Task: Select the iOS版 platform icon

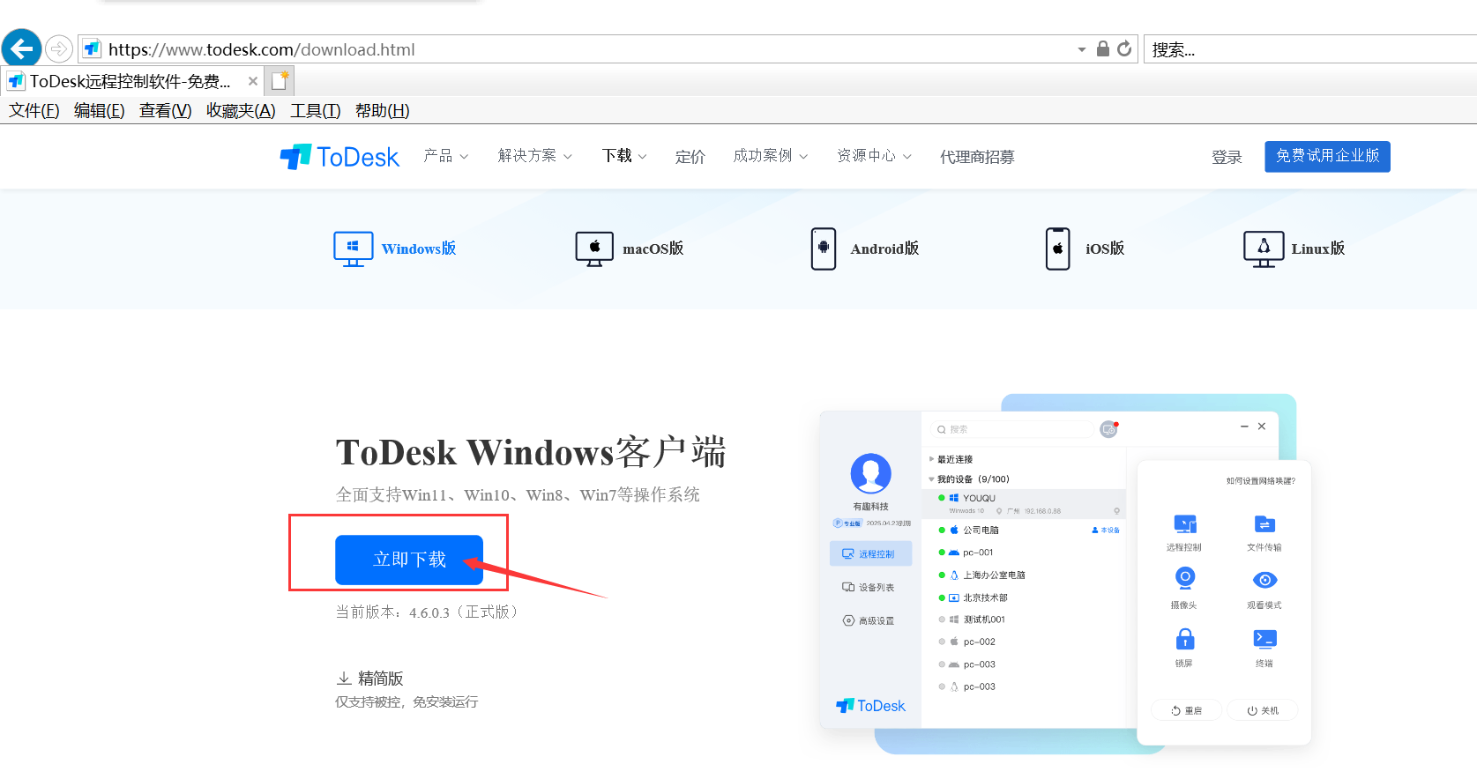Action: pyautogui.click(x=1057, y=249)
